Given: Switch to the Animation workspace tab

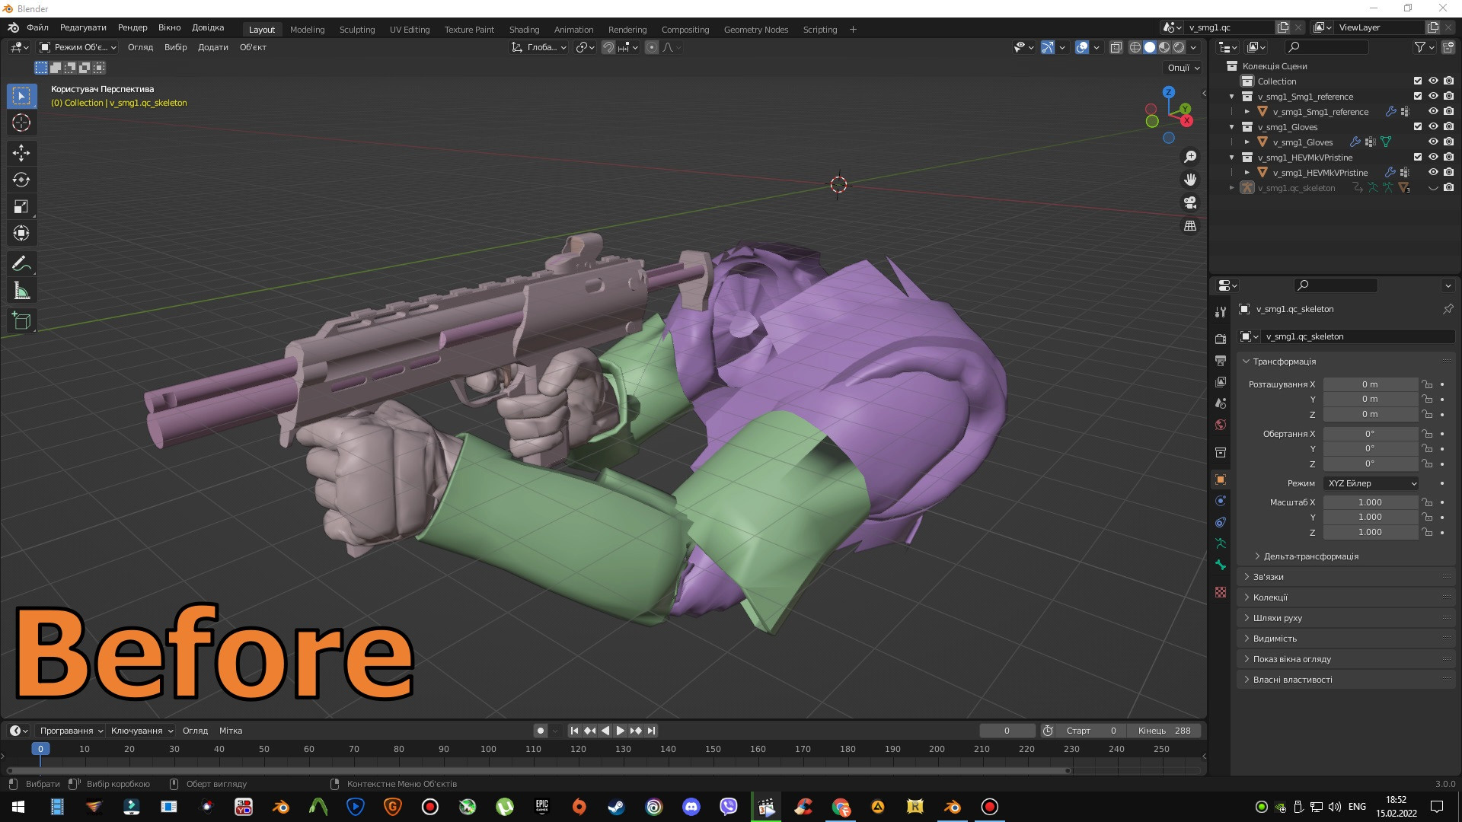Looking at the screenshot, I should [573, 30].
